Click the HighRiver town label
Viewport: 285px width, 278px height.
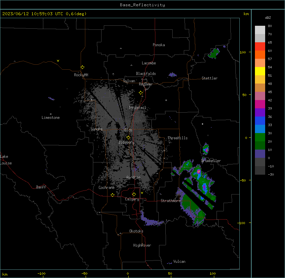click(142, 245)
